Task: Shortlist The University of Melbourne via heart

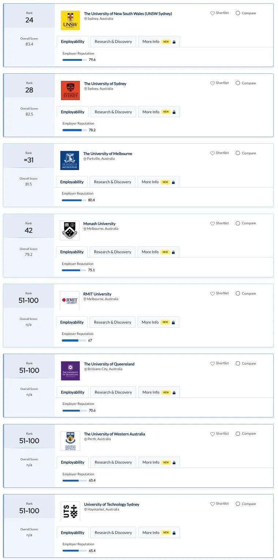Action: (x=212, y=153)
